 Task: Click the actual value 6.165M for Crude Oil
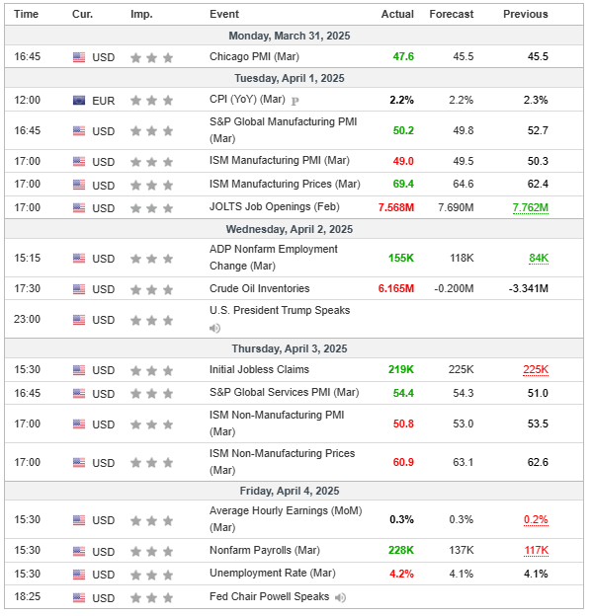coord(396,288)
